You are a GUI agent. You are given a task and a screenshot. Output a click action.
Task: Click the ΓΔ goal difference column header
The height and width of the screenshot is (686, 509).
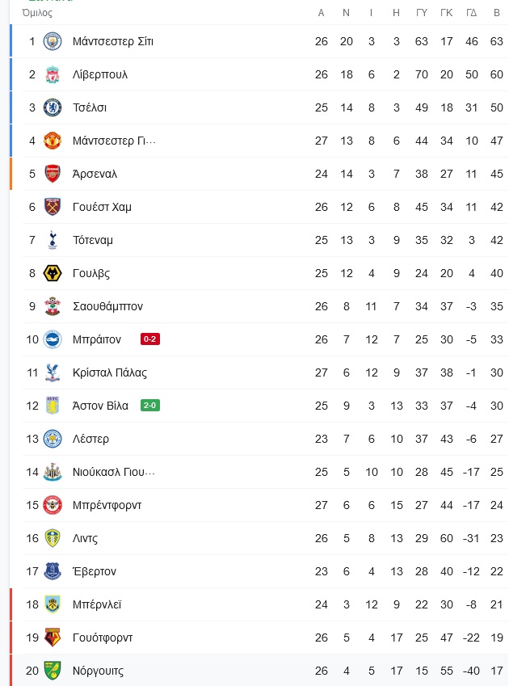pos(471,13)
